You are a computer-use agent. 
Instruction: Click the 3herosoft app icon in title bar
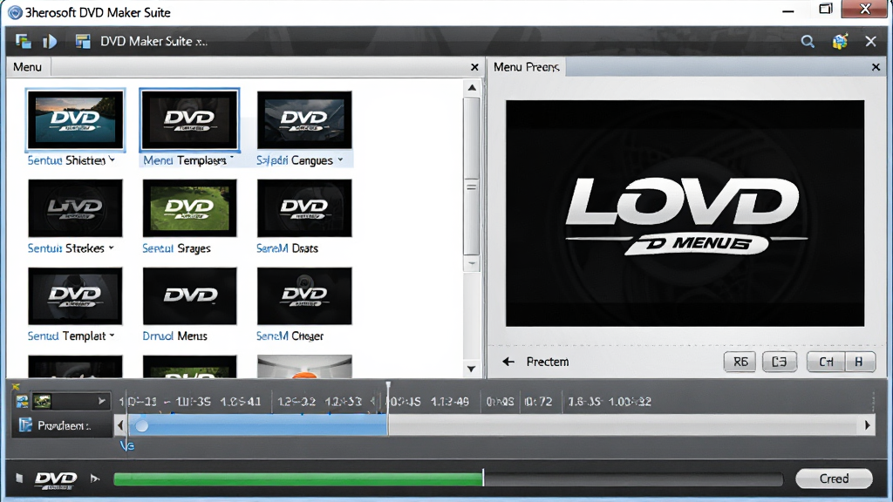(x=16, y=12)
